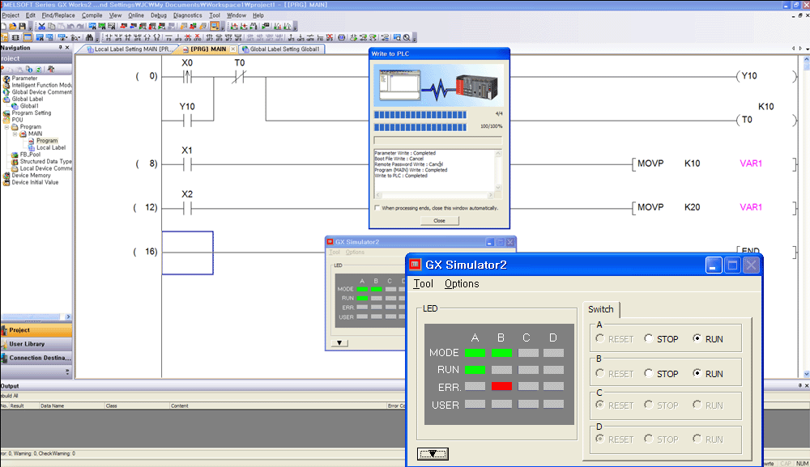This screenshot has height=467, width=810.
Task: Click the F5 open contact ladder icon
Action: (109, 38)
